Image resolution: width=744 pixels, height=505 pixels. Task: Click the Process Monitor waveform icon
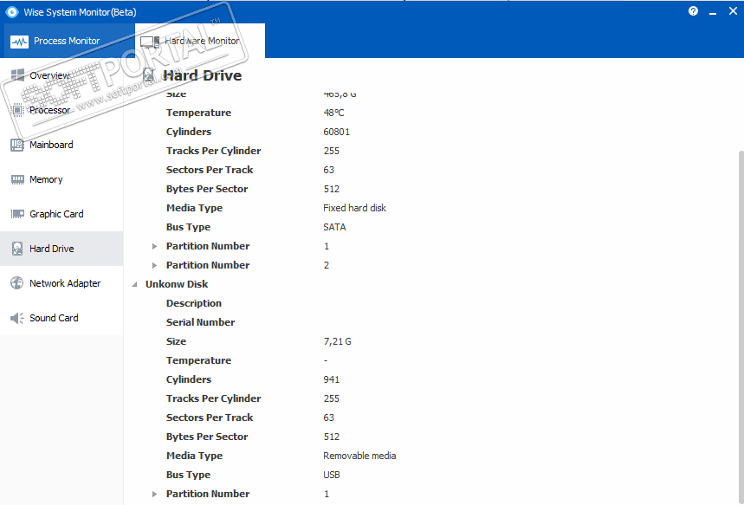tap(19, 42)
